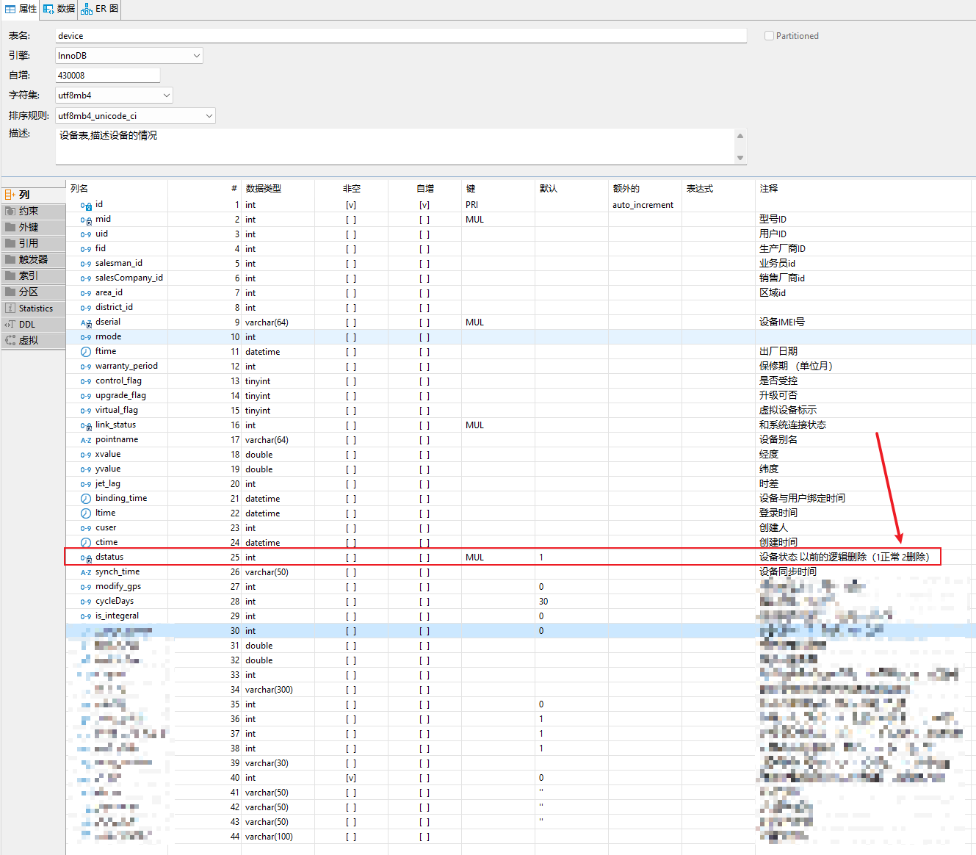The height and width of the screenshot is (855, 976).
Task: Open the 外键 section in sidebar
Action: pos(28,227)
